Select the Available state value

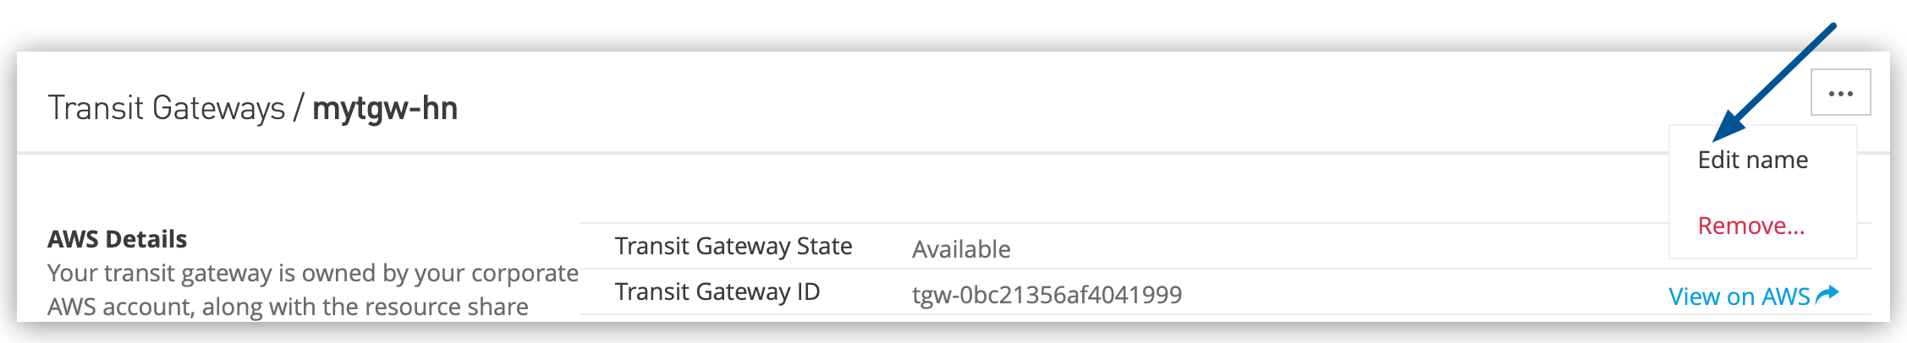pos(961,249)
